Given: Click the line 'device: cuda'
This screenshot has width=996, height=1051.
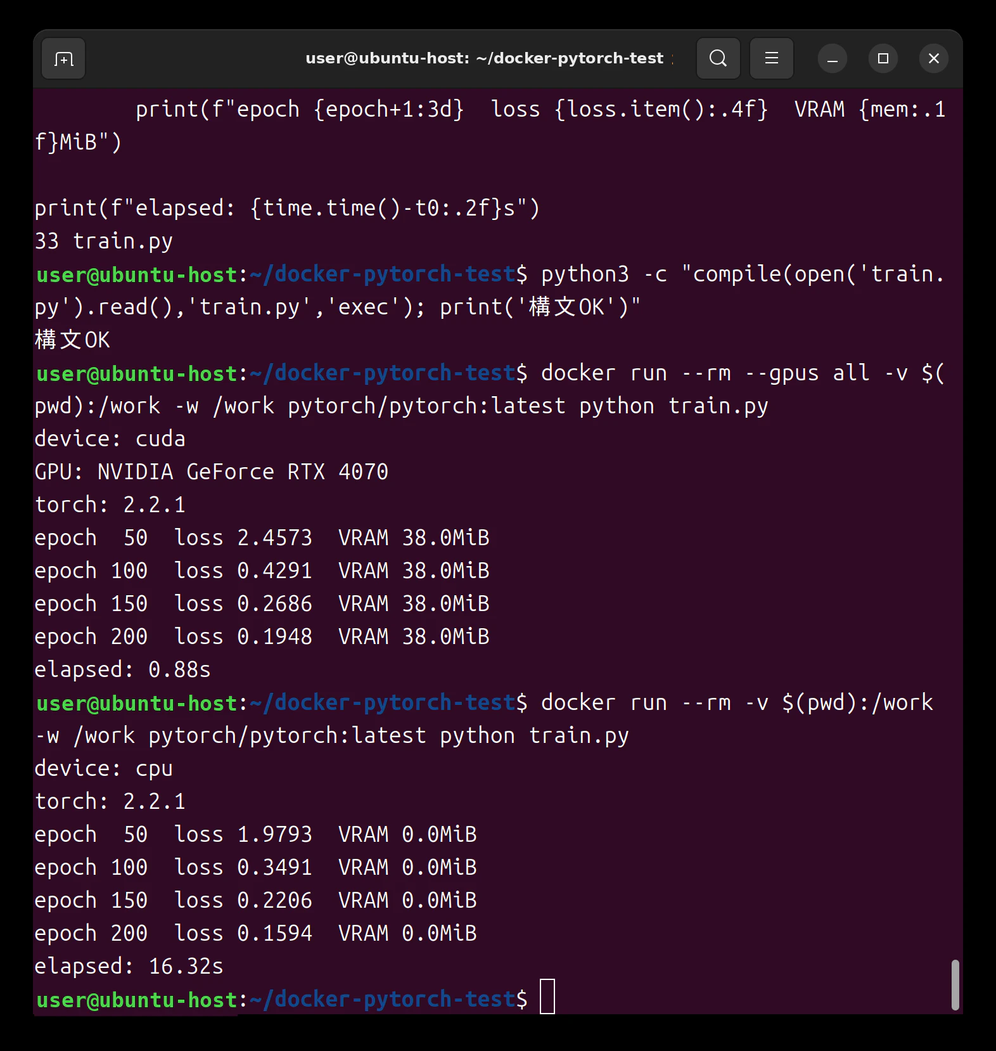Looking at the screenshot, I should point(110,439).
